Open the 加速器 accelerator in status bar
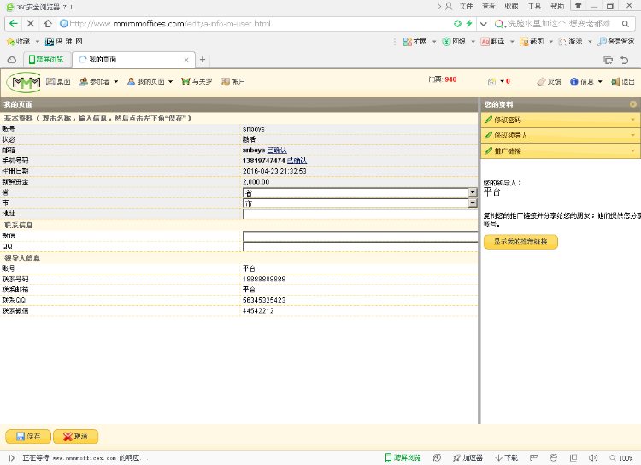Screen dimensions: 641x465 468,458
